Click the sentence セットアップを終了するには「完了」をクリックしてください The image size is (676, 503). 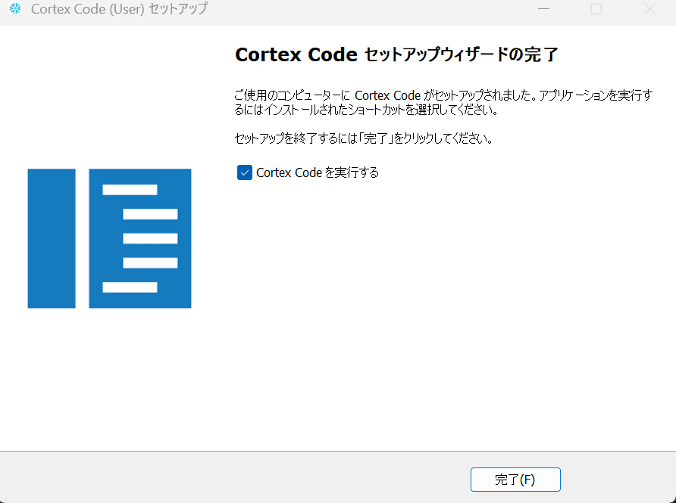tap(364, 138)
